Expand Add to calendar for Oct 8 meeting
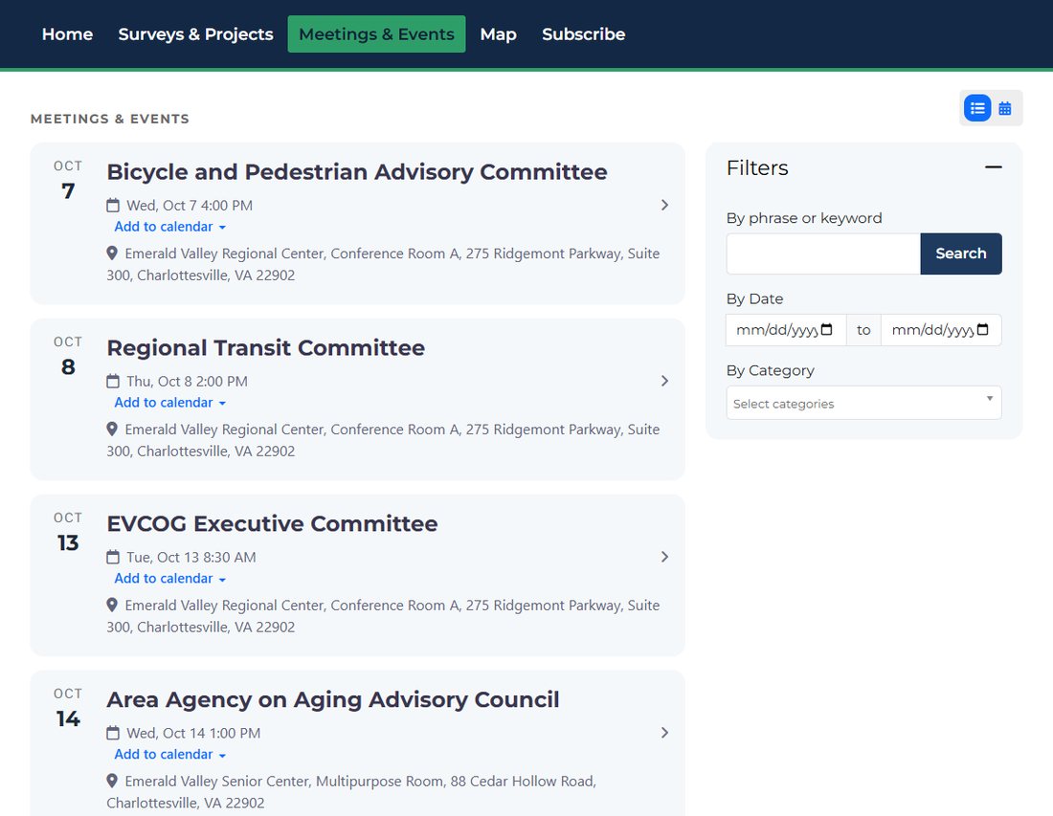1053x816 pixels. 169,403
